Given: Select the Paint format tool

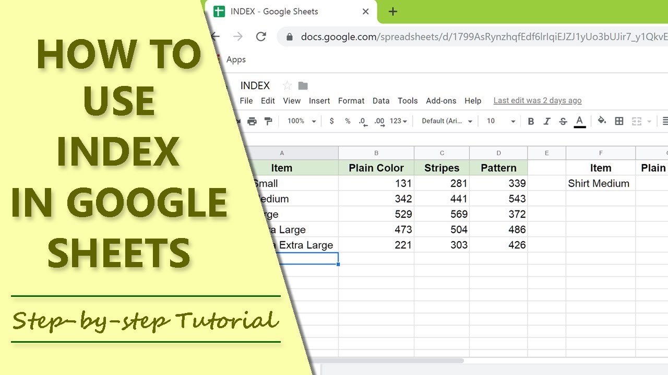Looking at the screenshot, I should click(268, 121).
